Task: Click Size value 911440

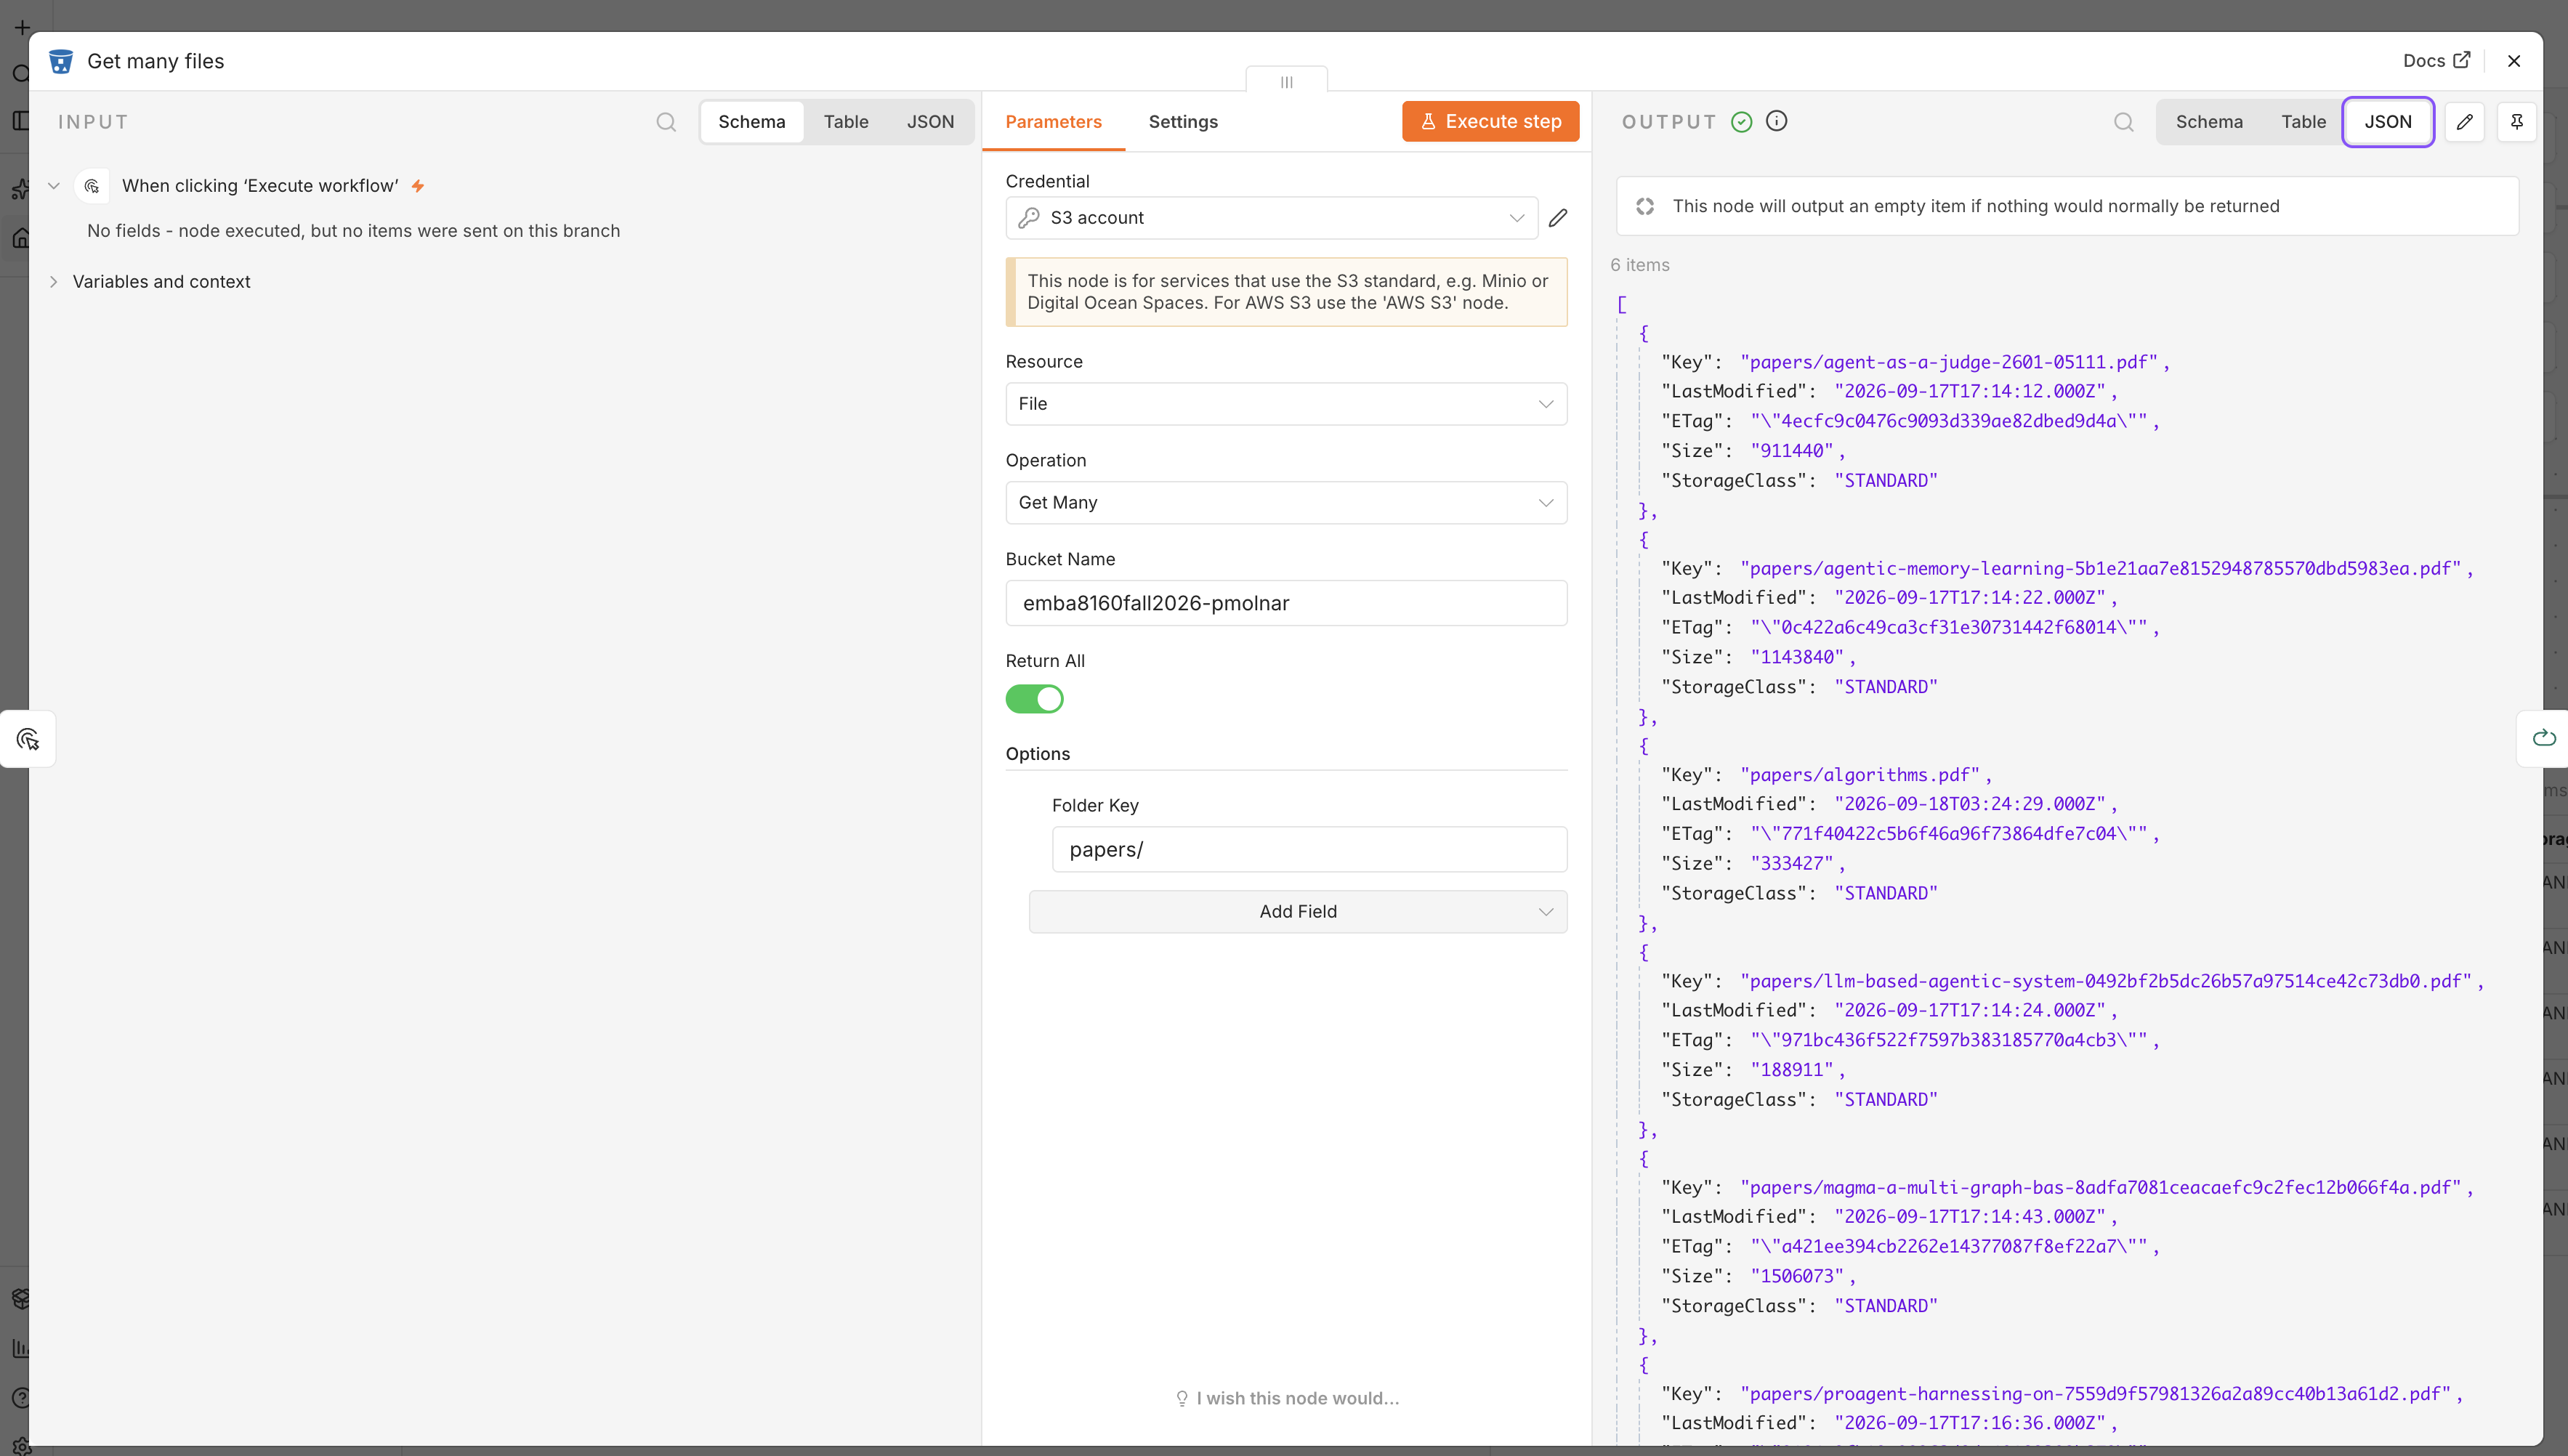Action: pos(1791,451)
